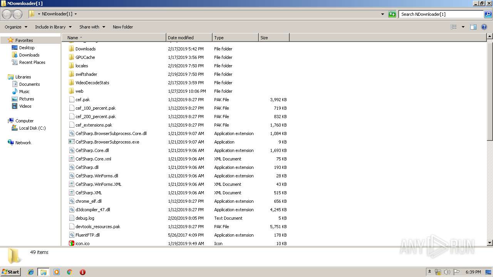
Task: Select the debug.log text file icon
Action: [x=72, y=218]
